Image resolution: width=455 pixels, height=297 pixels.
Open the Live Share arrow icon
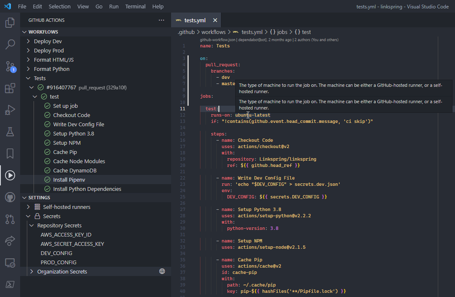10,241
